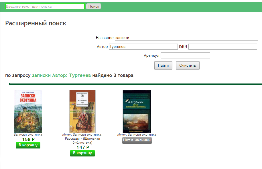Focus the Название field containing записки
This screenshot has height=169, width=262.
tap(186, 38)
